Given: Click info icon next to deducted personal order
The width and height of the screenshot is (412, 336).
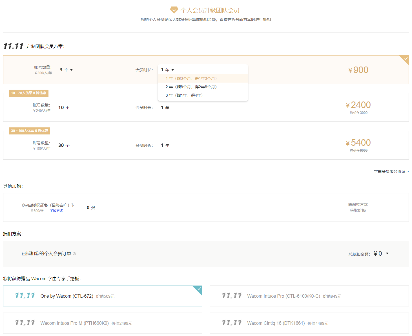Looking at the screenshot, I should tap(74, 254).
